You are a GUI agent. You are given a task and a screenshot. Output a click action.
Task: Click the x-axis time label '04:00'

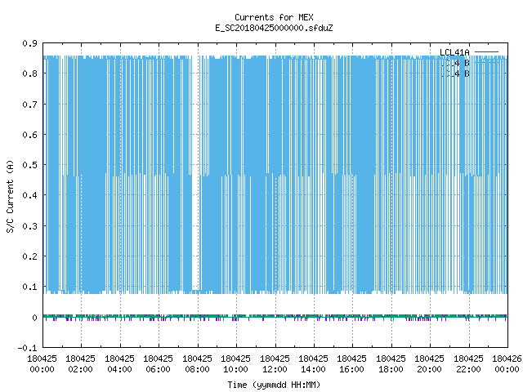click(119, 369)
